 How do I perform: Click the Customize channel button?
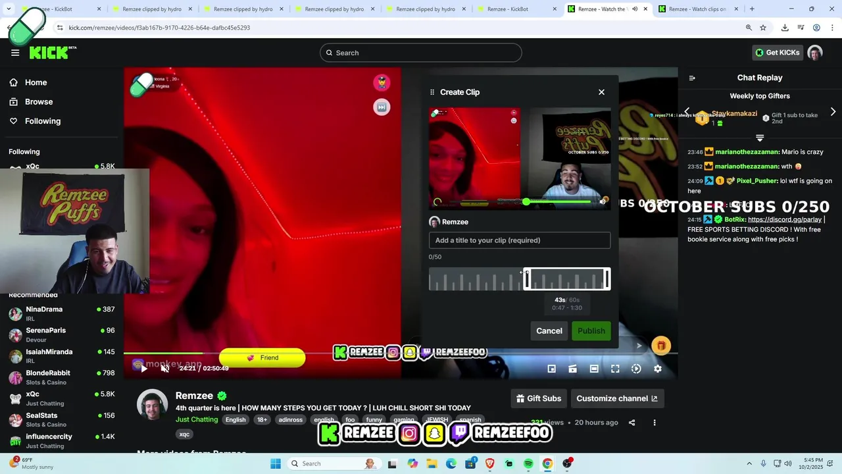coord(616,398)
